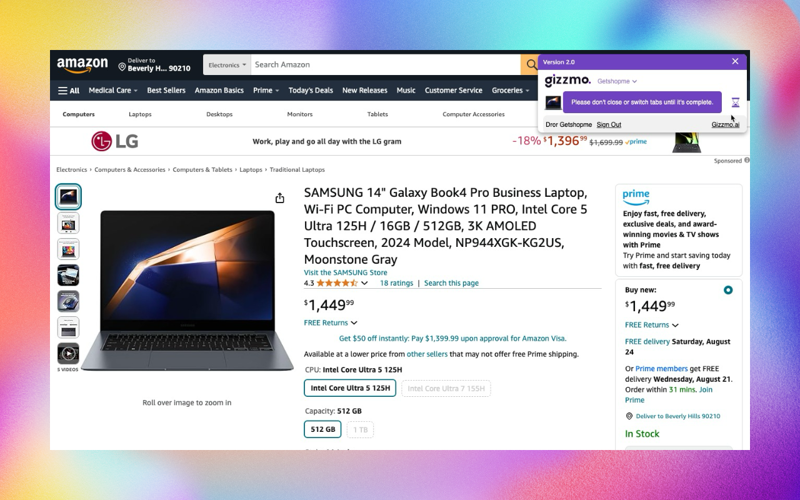Click the LG logo in the banner

[x=115, y=141]
